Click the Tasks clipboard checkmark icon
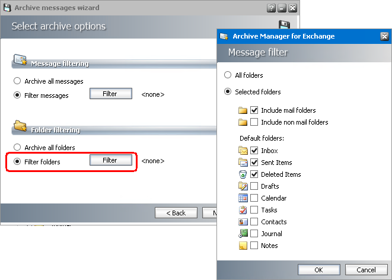This screenshot has width=392, height=280. click(x=243, y=210)
